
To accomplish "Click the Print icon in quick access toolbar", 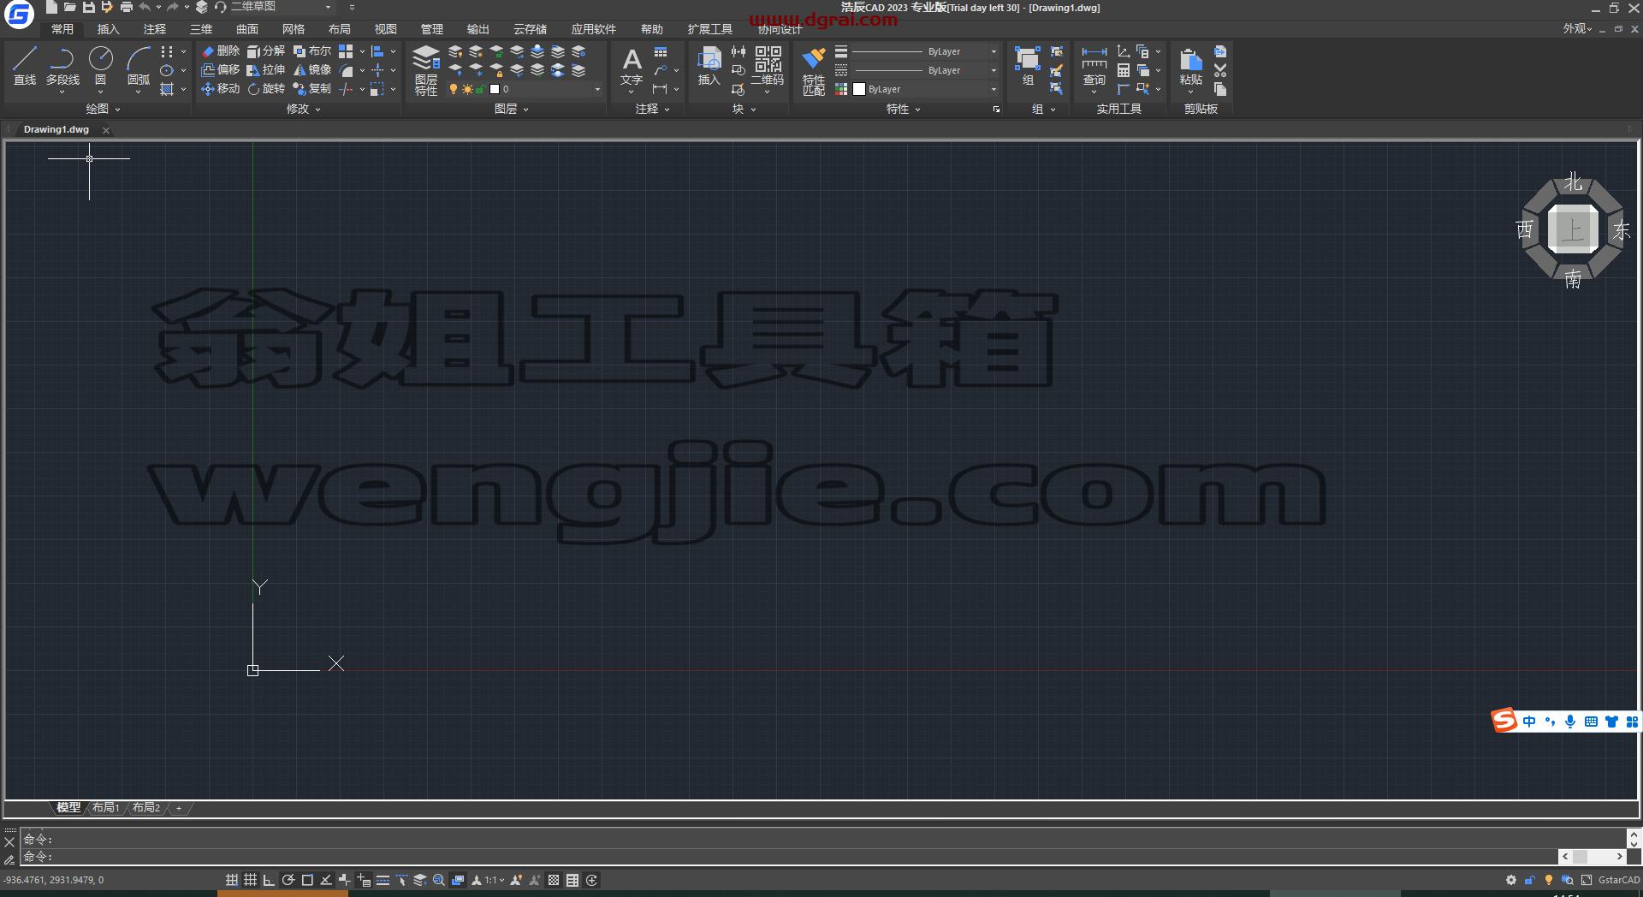I will click(127, 7).
